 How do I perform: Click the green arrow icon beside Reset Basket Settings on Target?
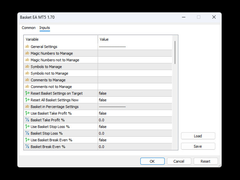tap(27, 93)
